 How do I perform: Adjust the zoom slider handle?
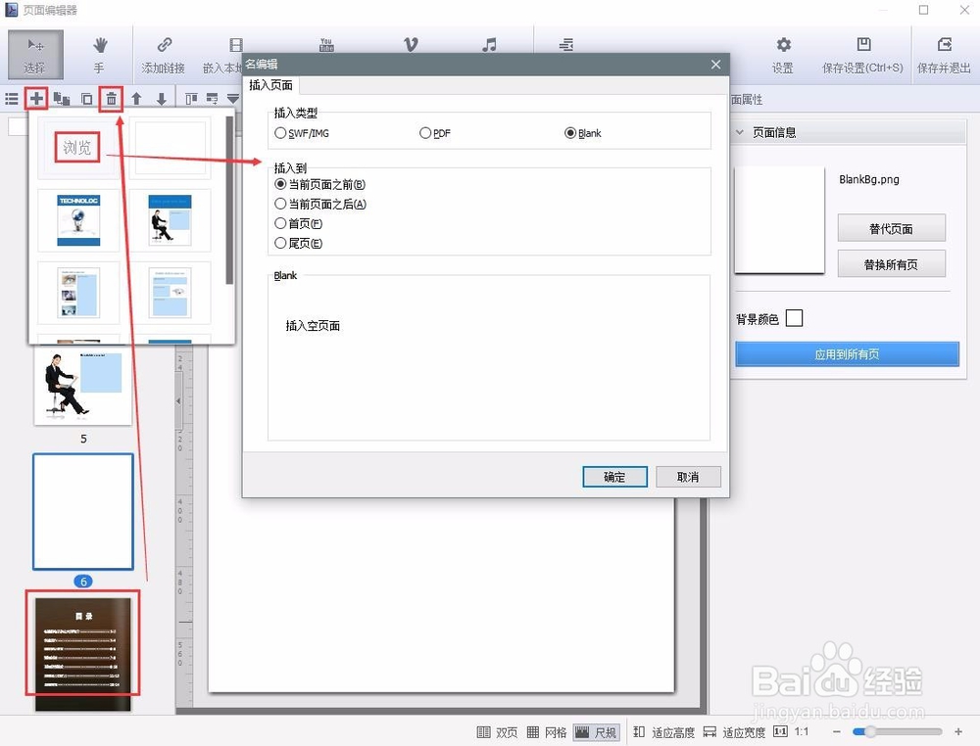[x=869, y=731]
